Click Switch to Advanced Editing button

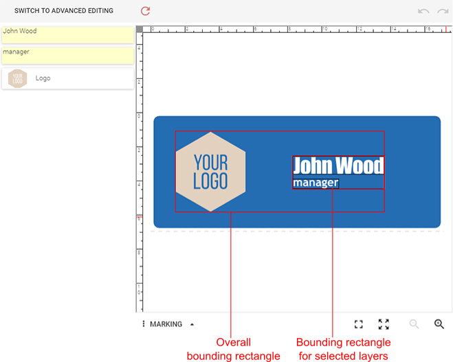[64, 11]
